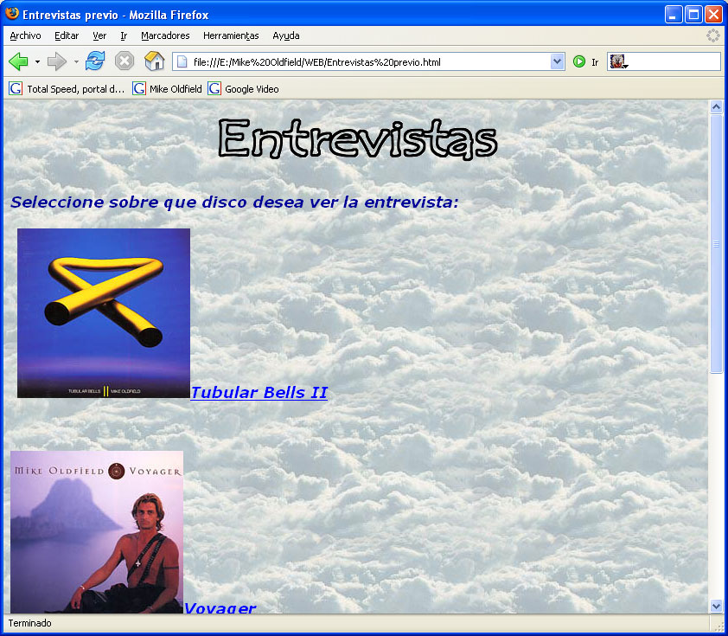Open the Herramientas menu
This screenshot has width=728, height=636.
point(231,35)
